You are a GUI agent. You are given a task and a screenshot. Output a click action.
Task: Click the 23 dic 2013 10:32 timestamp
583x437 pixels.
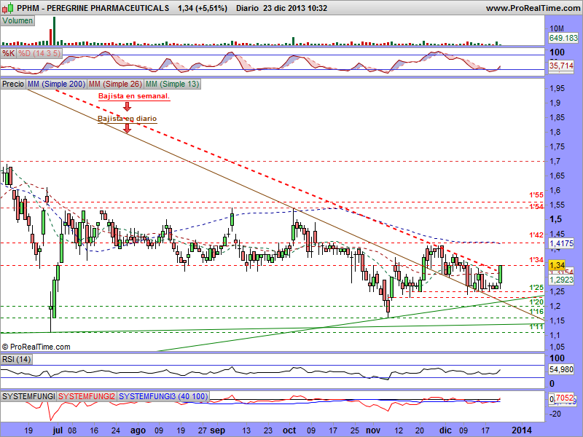point(295,8)
